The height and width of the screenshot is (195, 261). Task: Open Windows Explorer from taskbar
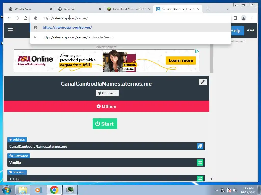23,190
